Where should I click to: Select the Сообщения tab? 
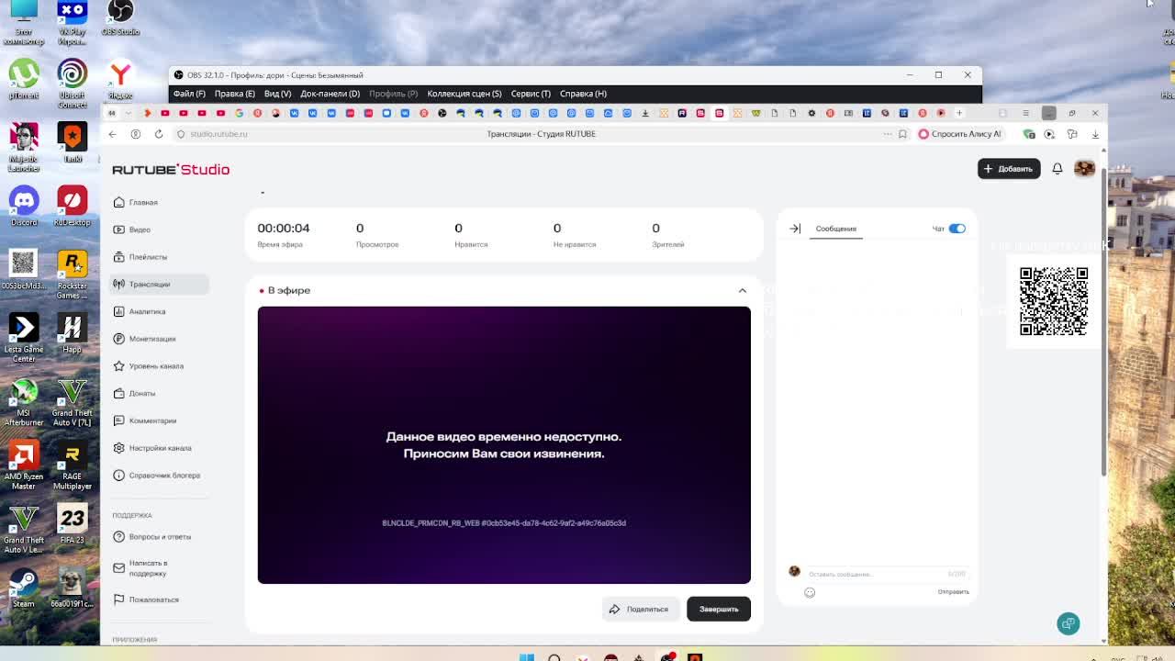point(835,229)
